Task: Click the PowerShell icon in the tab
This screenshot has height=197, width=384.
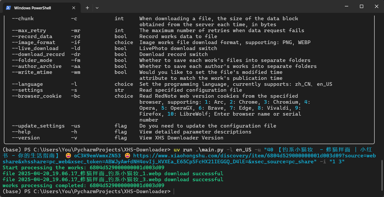Action: [x=8, y=8]
